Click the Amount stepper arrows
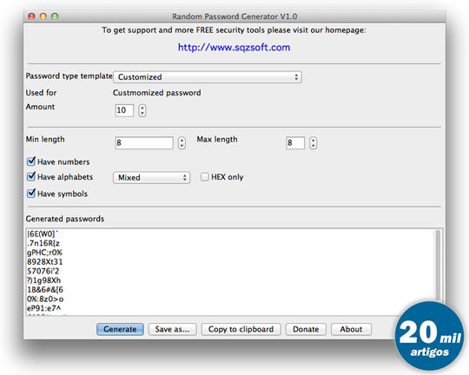This screenshot has height=375, width=469. (142, 110)
